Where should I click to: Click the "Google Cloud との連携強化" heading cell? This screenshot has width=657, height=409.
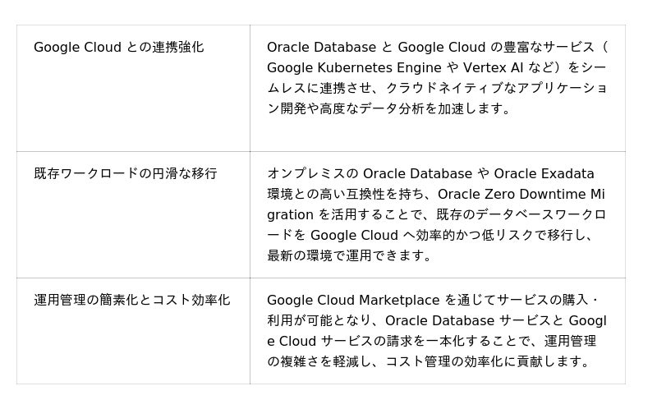[118, 48]
